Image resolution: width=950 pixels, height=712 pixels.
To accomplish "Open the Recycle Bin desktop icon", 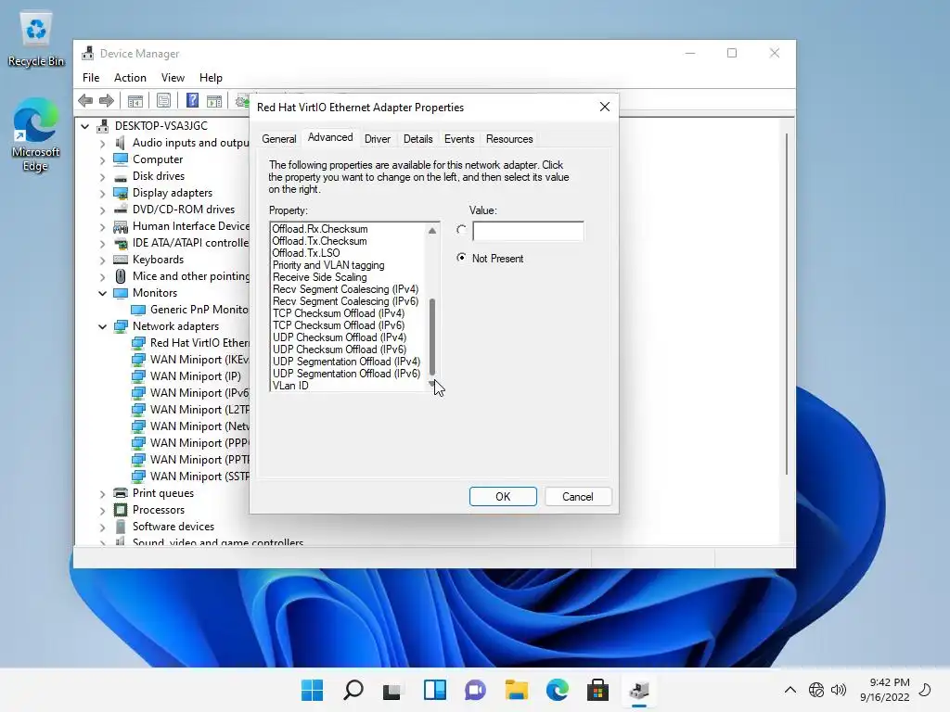I will (36, 39).
